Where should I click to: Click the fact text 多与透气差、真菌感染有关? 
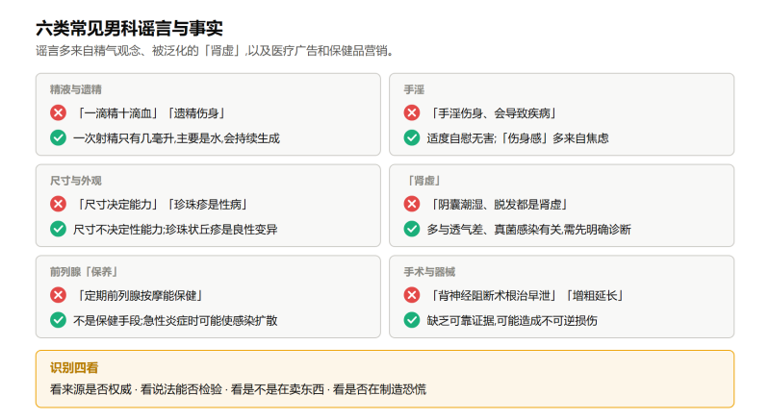pyautogui.click(x=494, y=230)
